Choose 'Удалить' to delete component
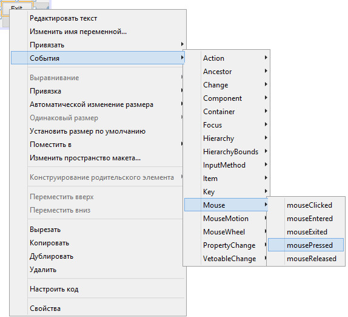Viewport: 348px width, 317px height. point(98,270)
